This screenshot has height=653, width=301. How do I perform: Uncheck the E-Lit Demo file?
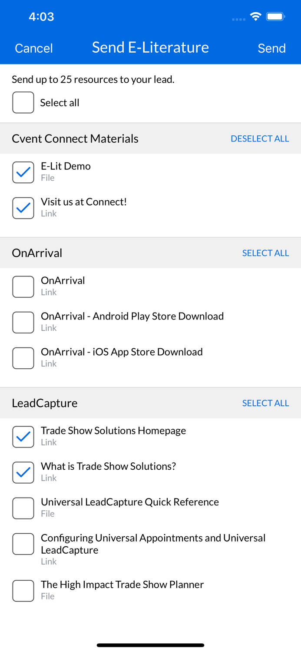[x=23, y=172]
